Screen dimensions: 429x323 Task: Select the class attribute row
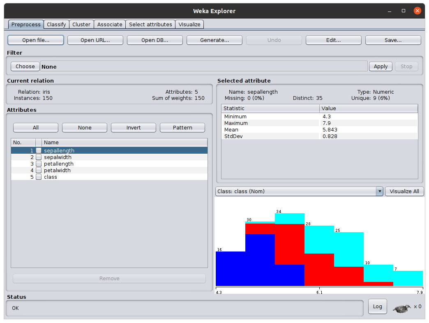(109, 177)
